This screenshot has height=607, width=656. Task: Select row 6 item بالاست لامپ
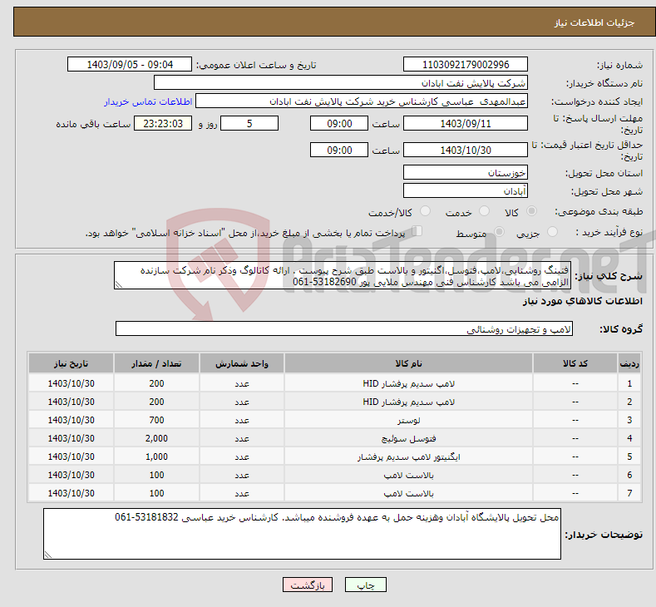[408, 476]
